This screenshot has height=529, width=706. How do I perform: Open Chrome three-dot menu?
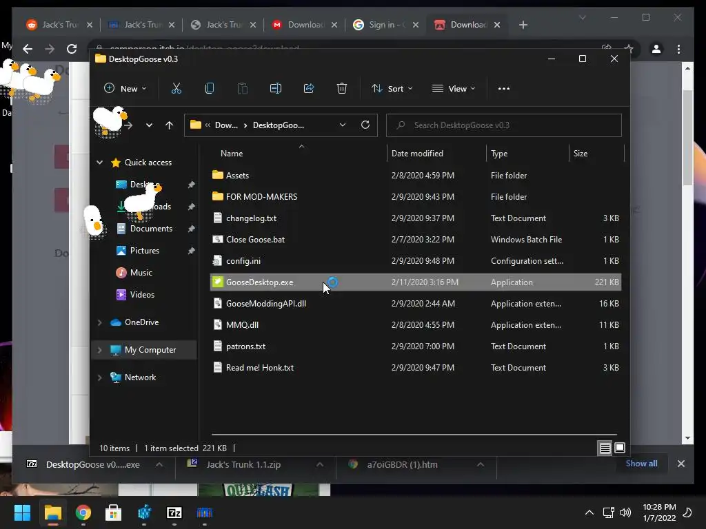pyautogui.click(x=678, y=49)
